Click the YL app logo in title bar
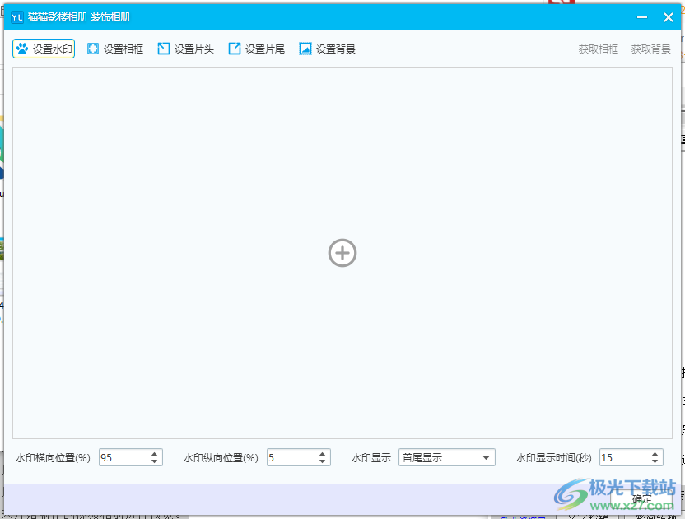This screenshot has width=685, height=519. click(x=16, y=17)
